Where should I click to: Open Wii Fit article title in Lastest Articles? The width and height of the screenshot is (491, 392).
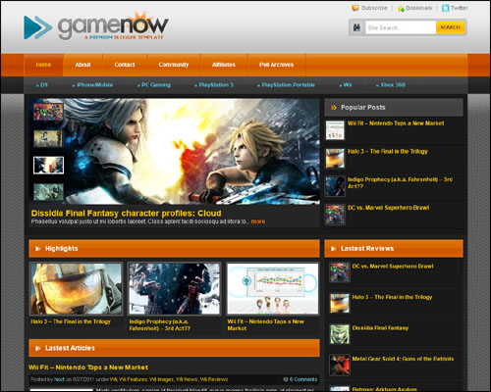88,367
